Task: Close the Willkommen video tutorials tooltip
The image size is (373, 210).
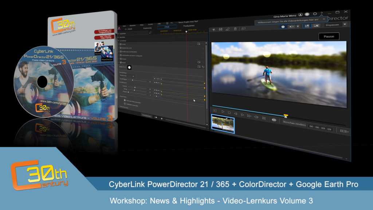Action: point(324,19)
